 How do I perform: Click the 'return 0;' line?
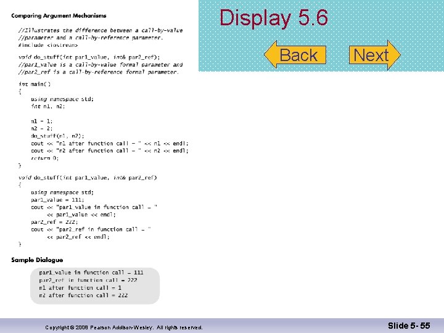point(45,158)
